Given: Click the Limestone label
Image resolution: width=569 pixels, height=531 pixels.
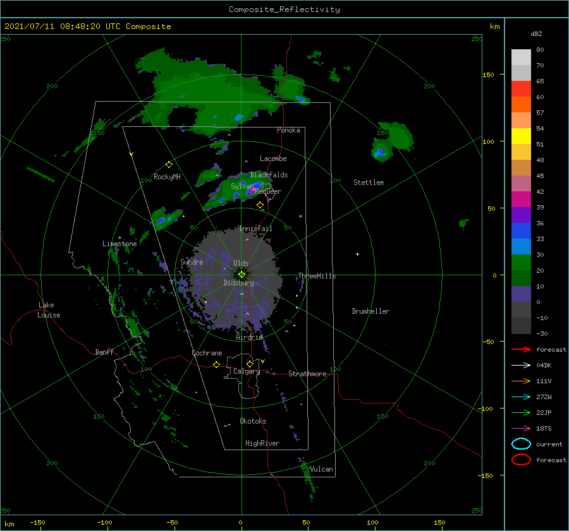Looking at the screenshot, I should tap(119, 244).
